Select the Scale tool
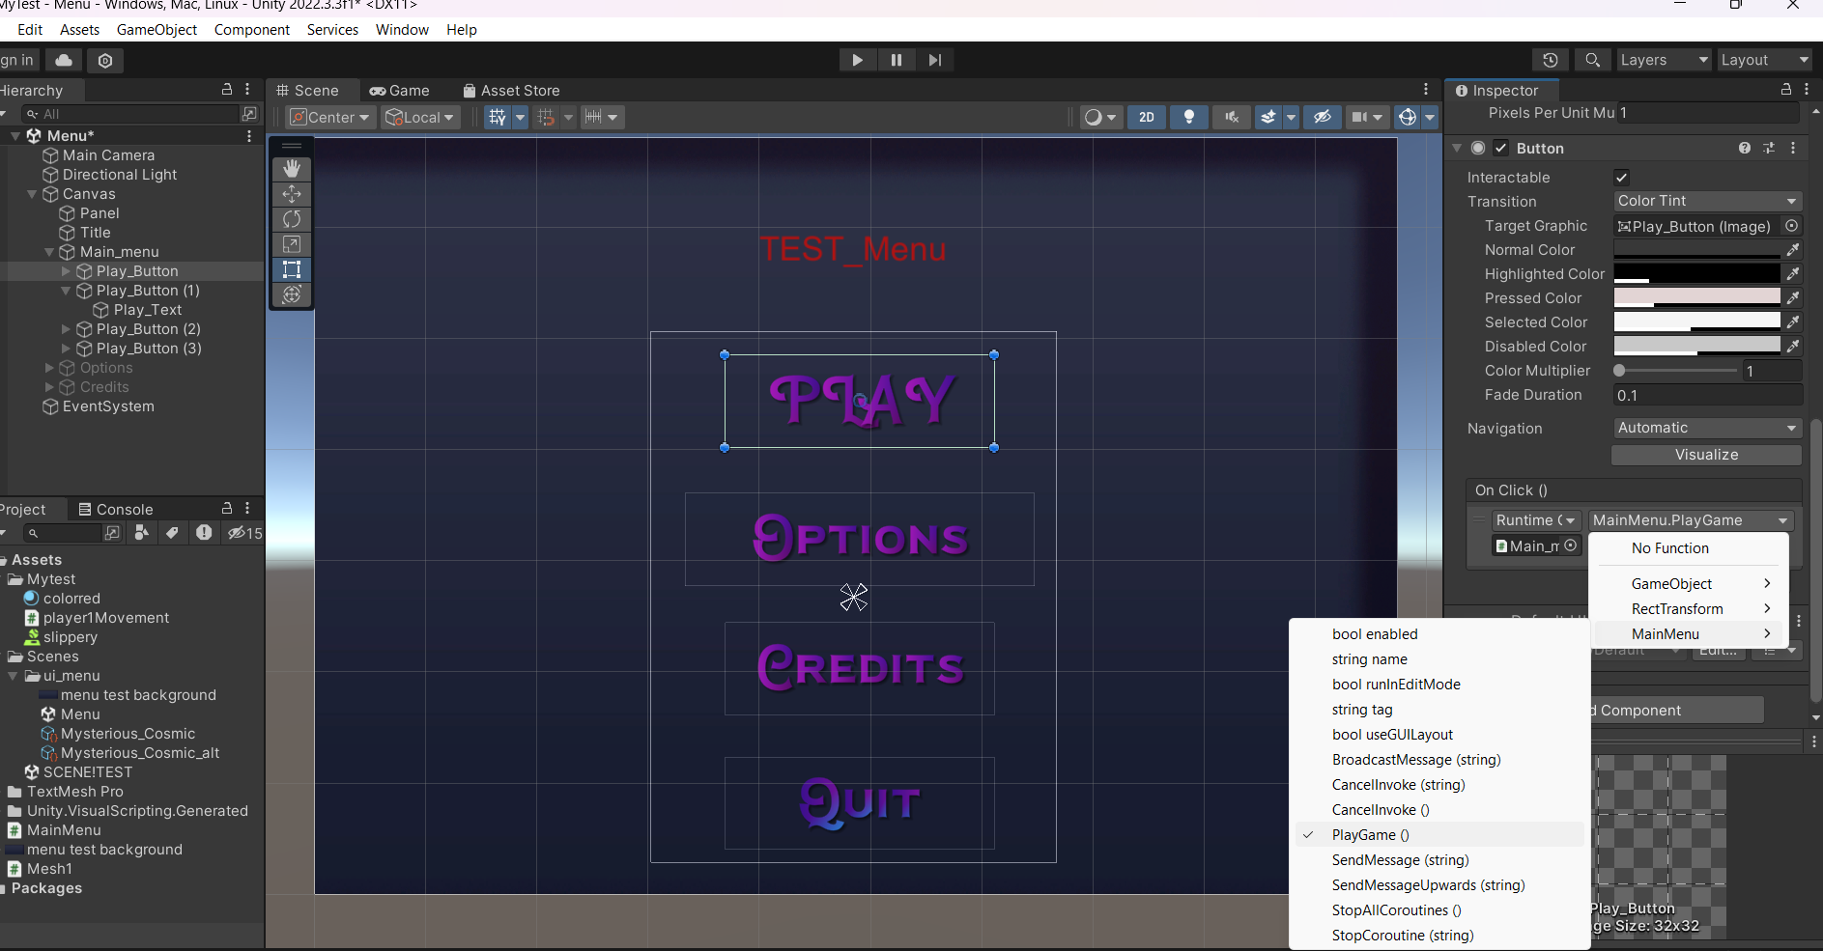 [292, 244]
